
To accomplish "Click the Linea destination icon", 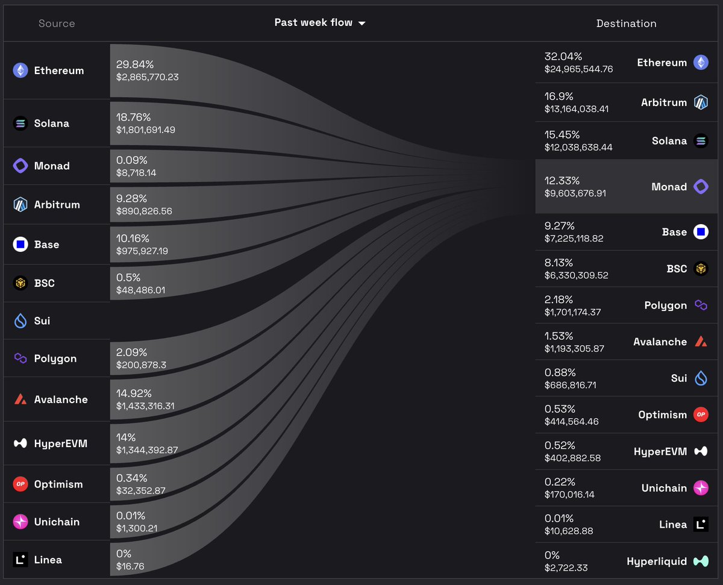I will [x=701, y=525].
